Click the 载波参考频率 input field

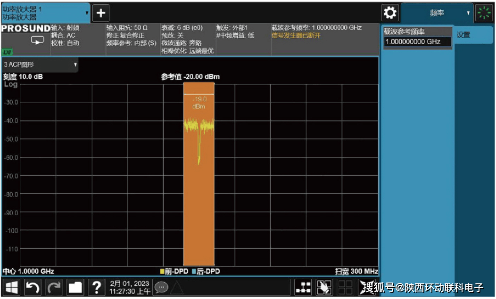[x=418, y=41]
